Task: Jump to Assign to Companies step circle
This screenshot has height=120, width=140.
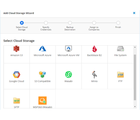Action: click(x=94, y=23)
